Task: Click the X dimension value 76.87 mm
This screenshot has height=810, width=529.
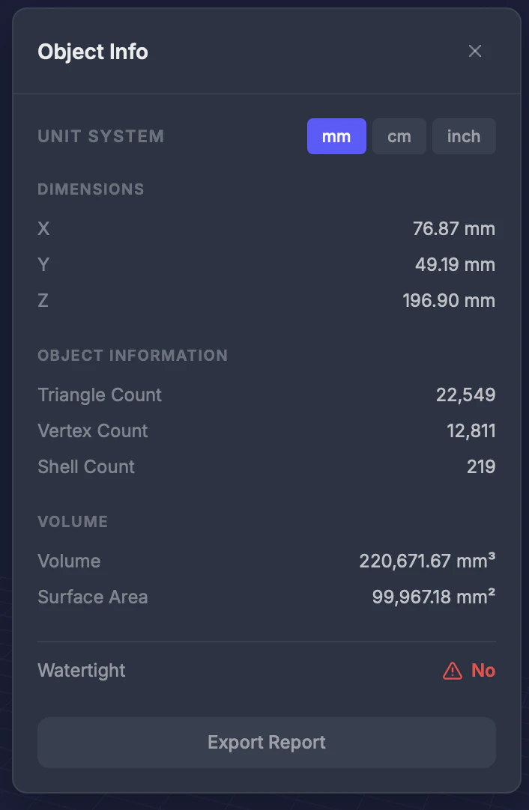Action: click(454, 229)
